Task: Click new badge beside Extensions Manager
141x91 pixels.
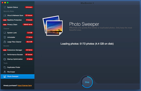Action: (5, 50)
